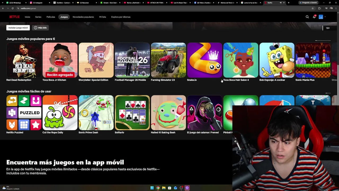Open Bob Esponja: A cocinar card
This screenshot has height=191, width=339.
(x=277, y=60)
